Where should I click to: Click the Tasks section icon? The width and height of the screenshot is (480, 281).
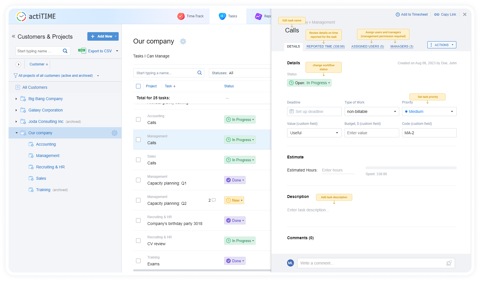[x=223, y=16]
